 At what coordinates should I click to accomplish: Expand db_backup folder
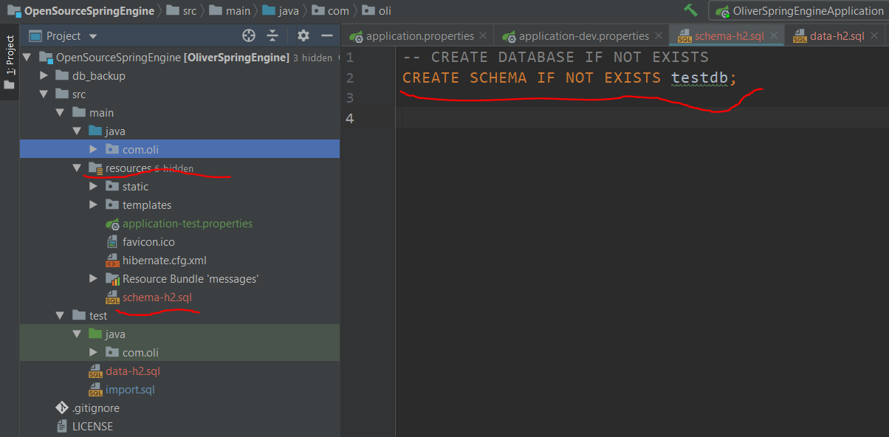tap(44, 76)
